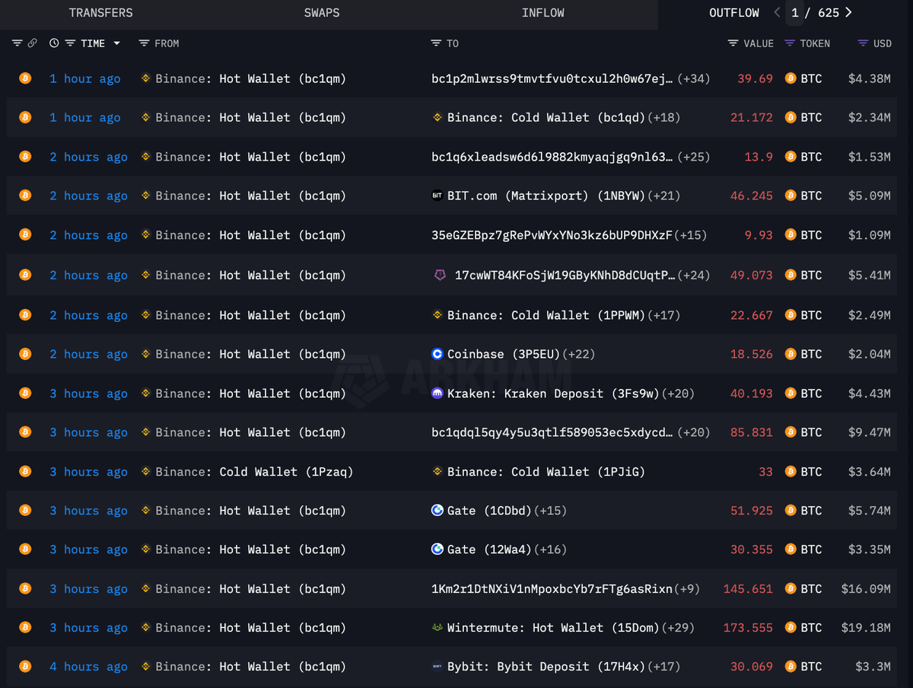
Task: Click BIT.com logo on Matrixport row
Action: click(437, 196)
